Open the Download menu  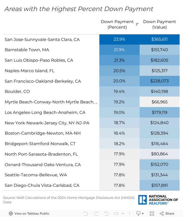(140, 213)
